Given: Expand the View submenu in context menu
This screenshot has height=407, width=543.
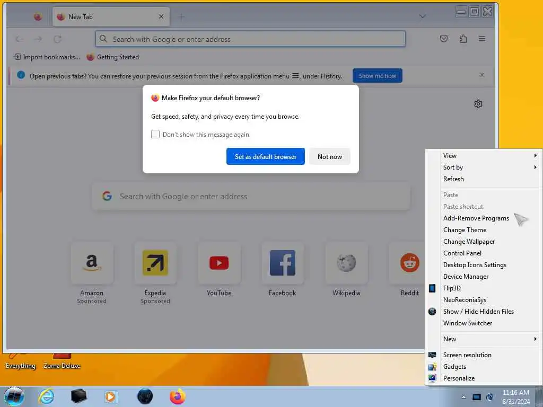Looking at the screenshot, I should pyautogui.click(x=484, y=156).
